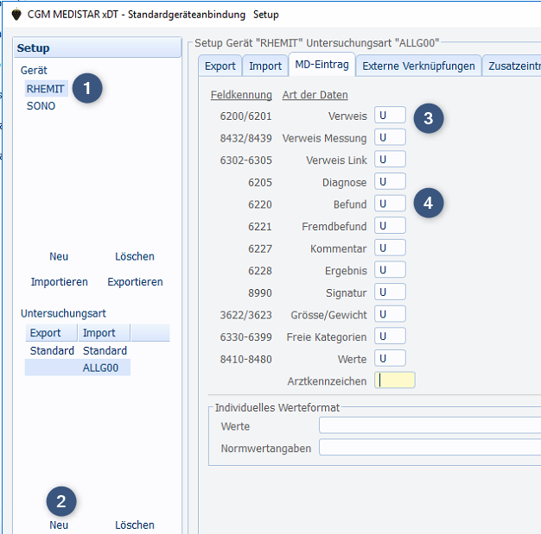The width and height of the screenshot is (541, 534).
Task: Open the Externe Verknüpfungen tab
Action: (x=418, y=66)
